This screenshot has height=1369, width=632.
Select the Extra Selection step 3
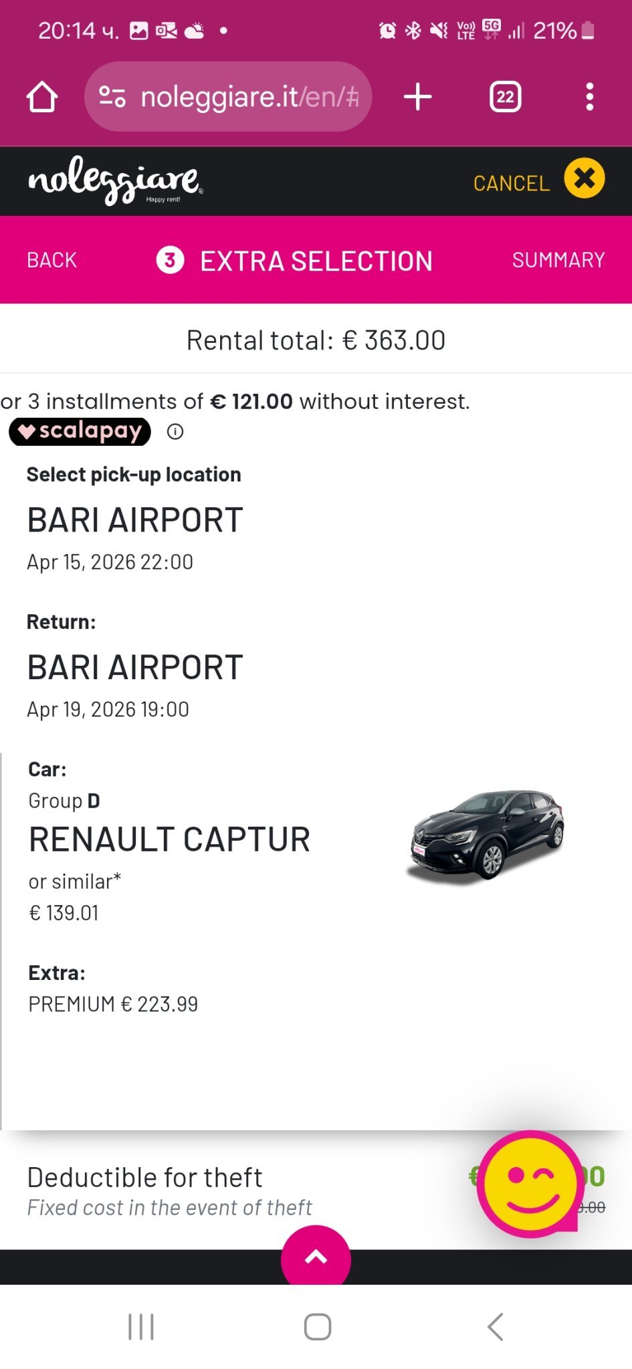296,261
